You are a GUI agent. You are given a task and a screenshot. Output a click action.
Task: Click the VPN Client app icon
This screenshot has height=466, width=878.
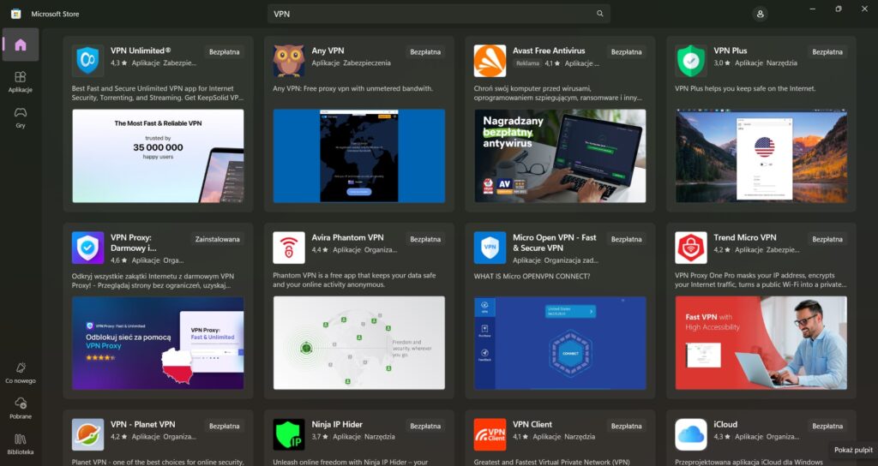click(x=490, y=434)
